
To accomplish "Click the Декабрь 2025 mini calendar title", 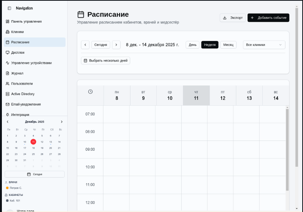I will (35, 122).
